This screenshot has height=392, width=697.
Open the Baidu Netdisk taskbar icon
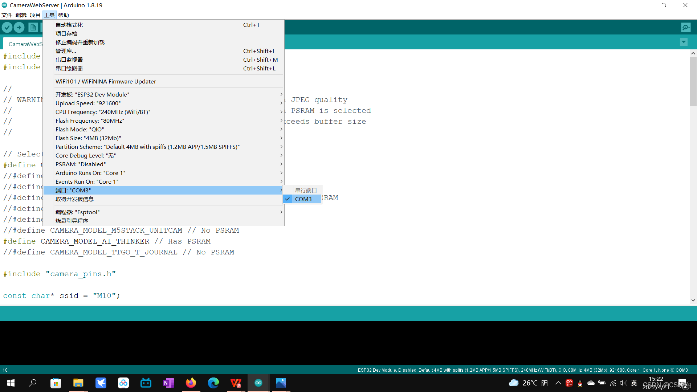[x=123, y=383]
